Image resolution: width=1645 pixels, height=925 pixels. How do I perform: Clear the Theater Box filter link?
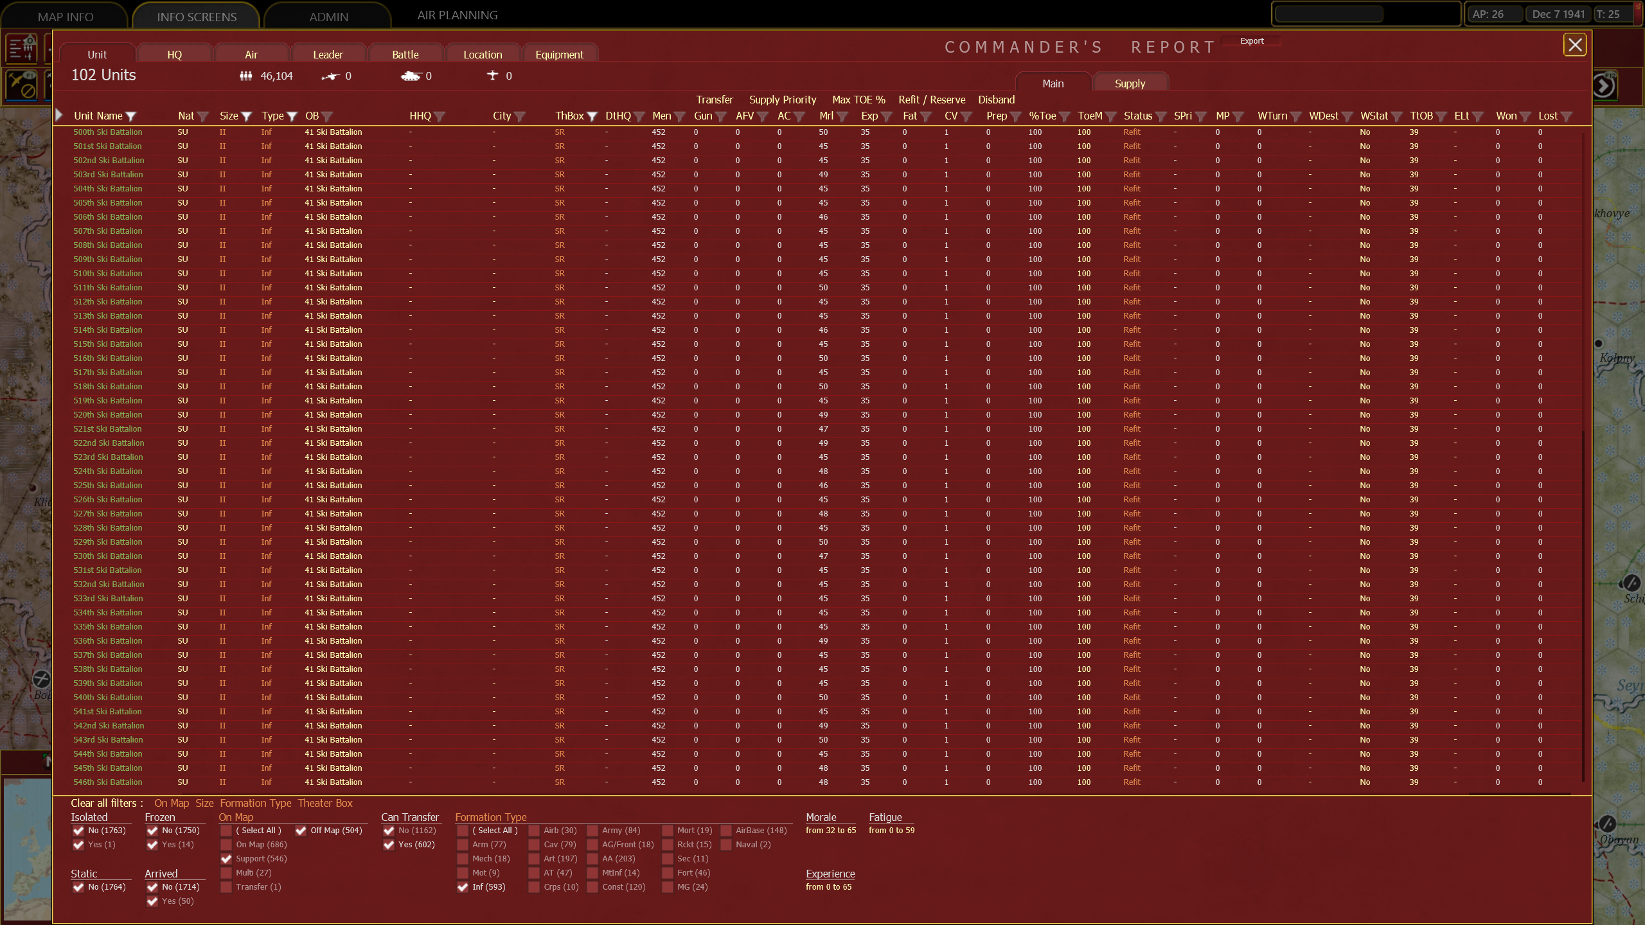tap(325, 803)
